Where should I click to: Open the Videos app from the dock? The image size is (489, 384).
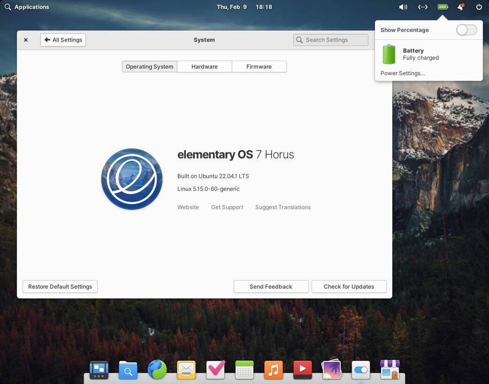(302, 370)
